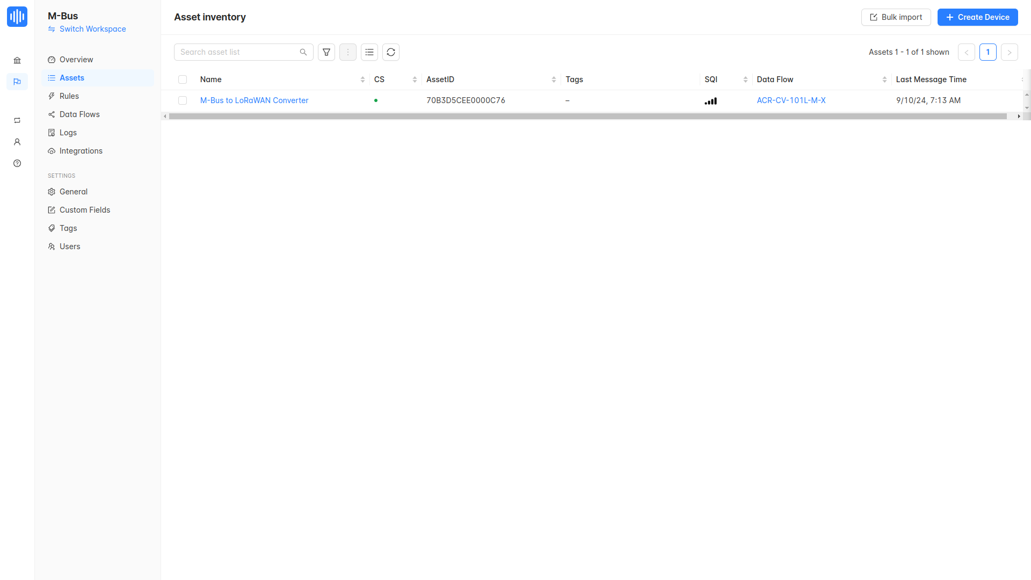Click the Create Device button
Image resolution: width=1031 pixels, height=580 pixels.
tap(977, 17)
